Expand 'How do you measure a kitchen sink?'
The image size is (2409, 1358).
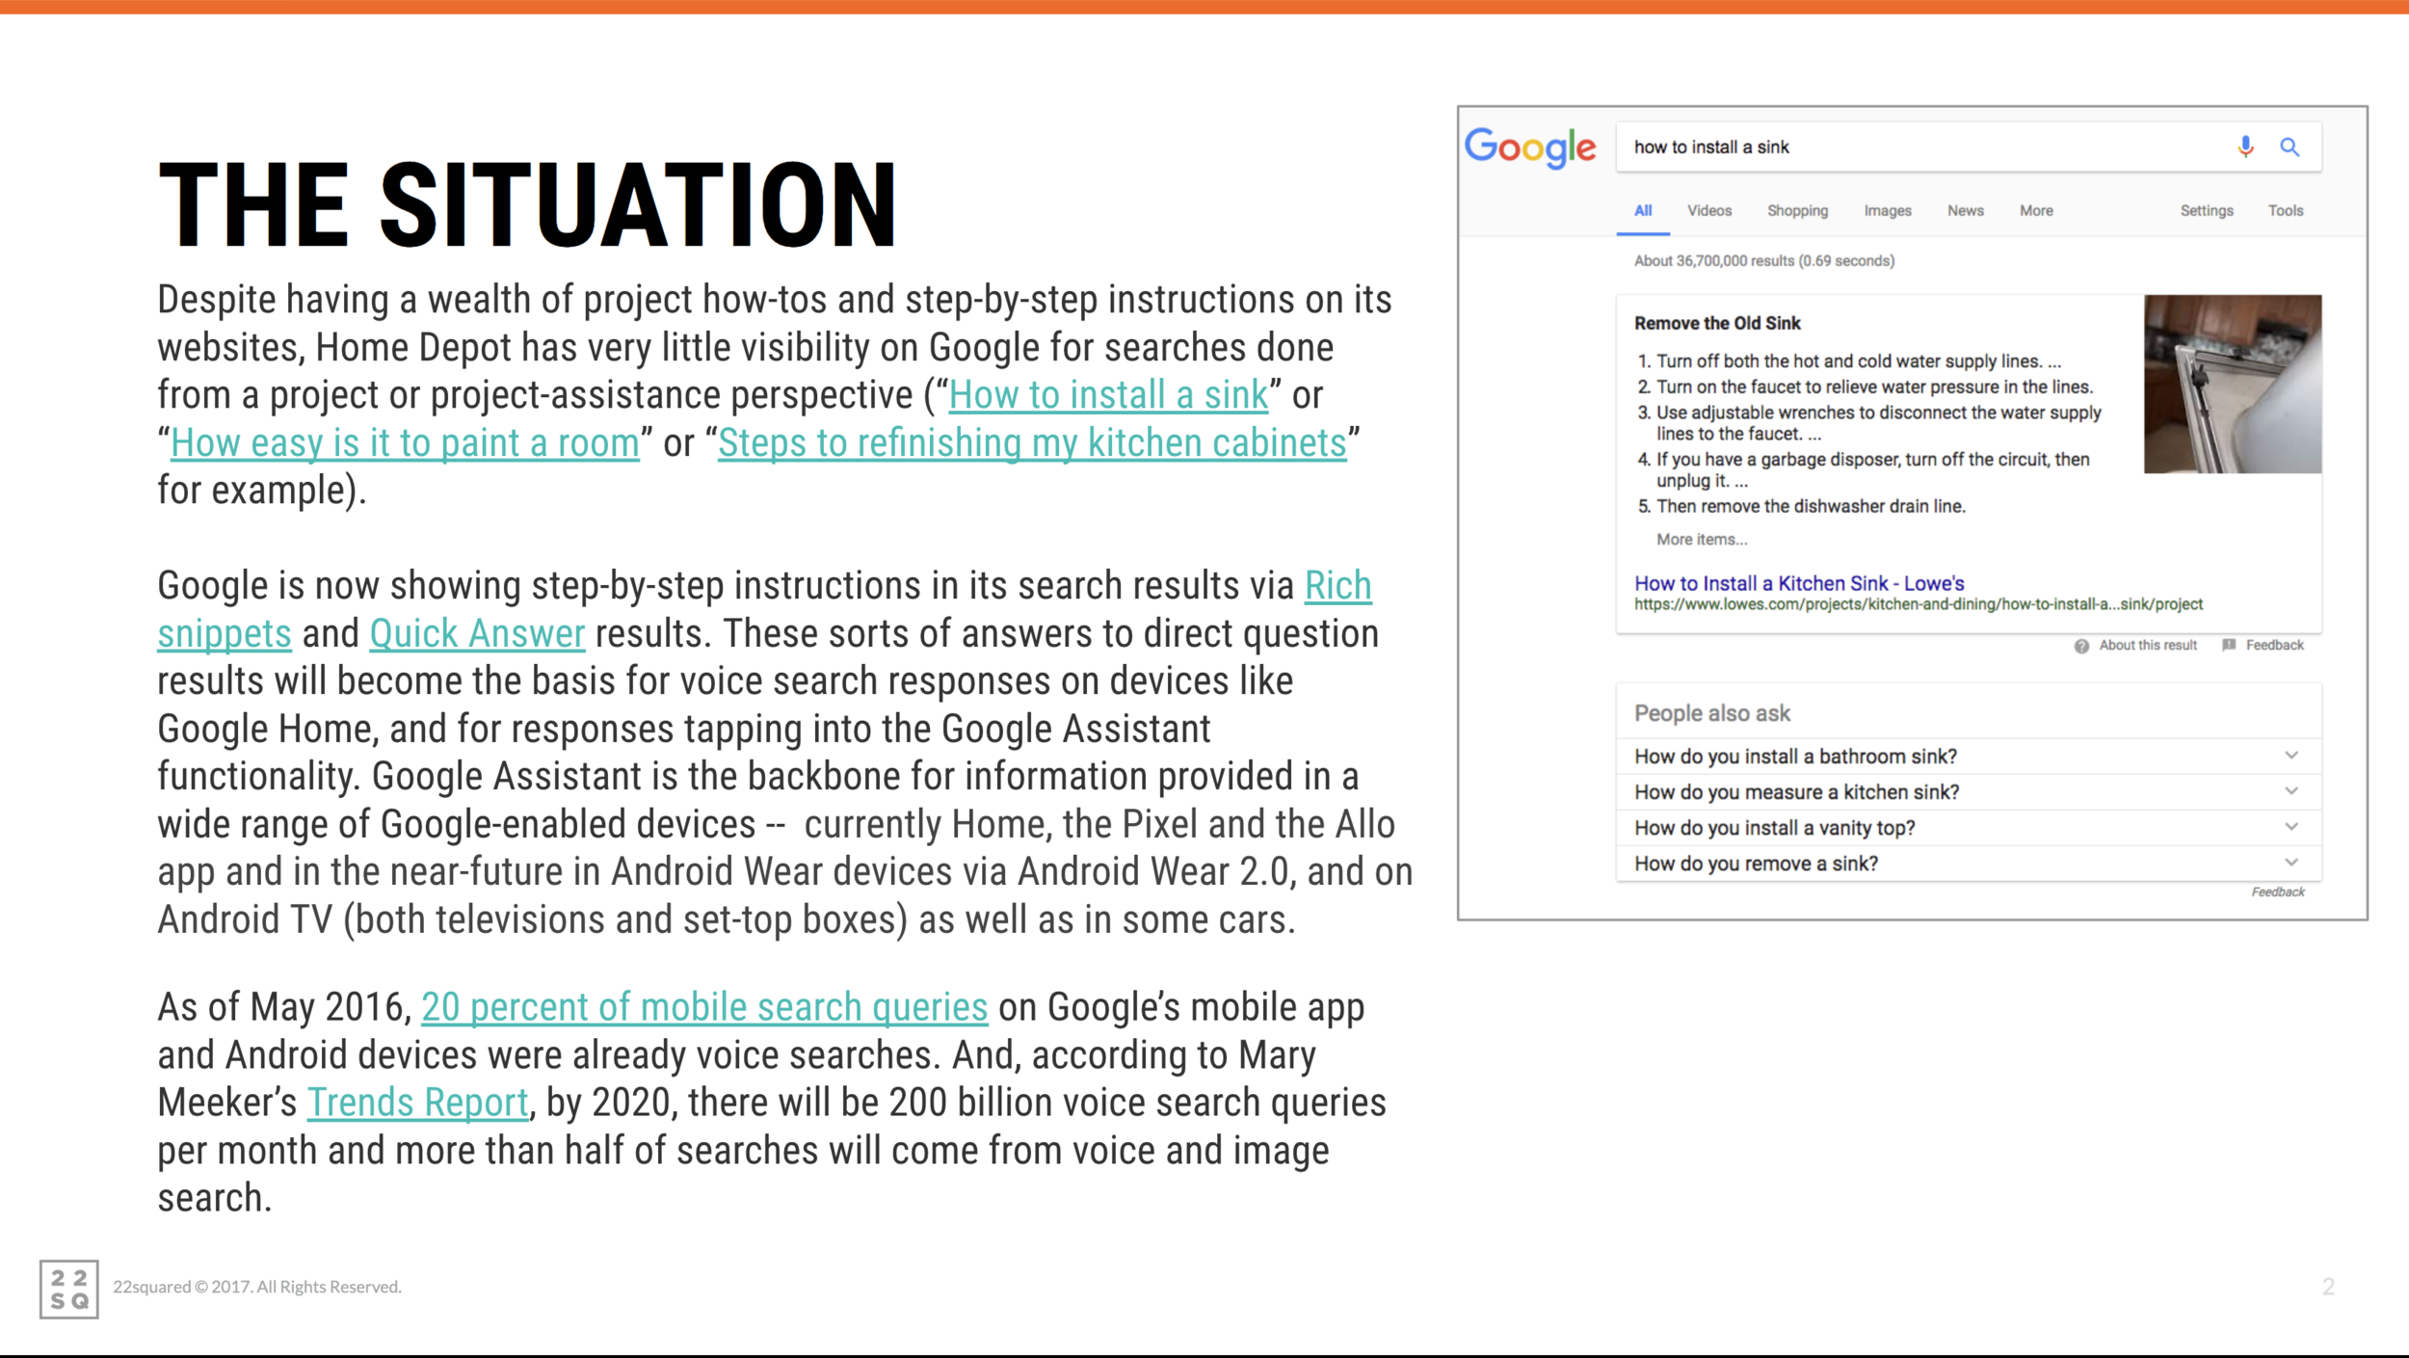click(1969, 792)
